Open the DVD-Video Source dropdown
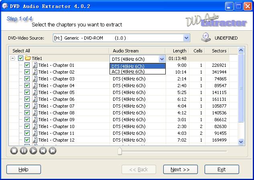The width and height of the screenshot is (254, 180). [186, 38]
